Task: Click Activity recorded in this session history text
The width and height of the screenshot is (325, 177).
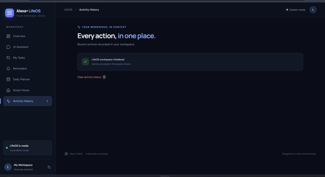Action: [x=111, y=64]
